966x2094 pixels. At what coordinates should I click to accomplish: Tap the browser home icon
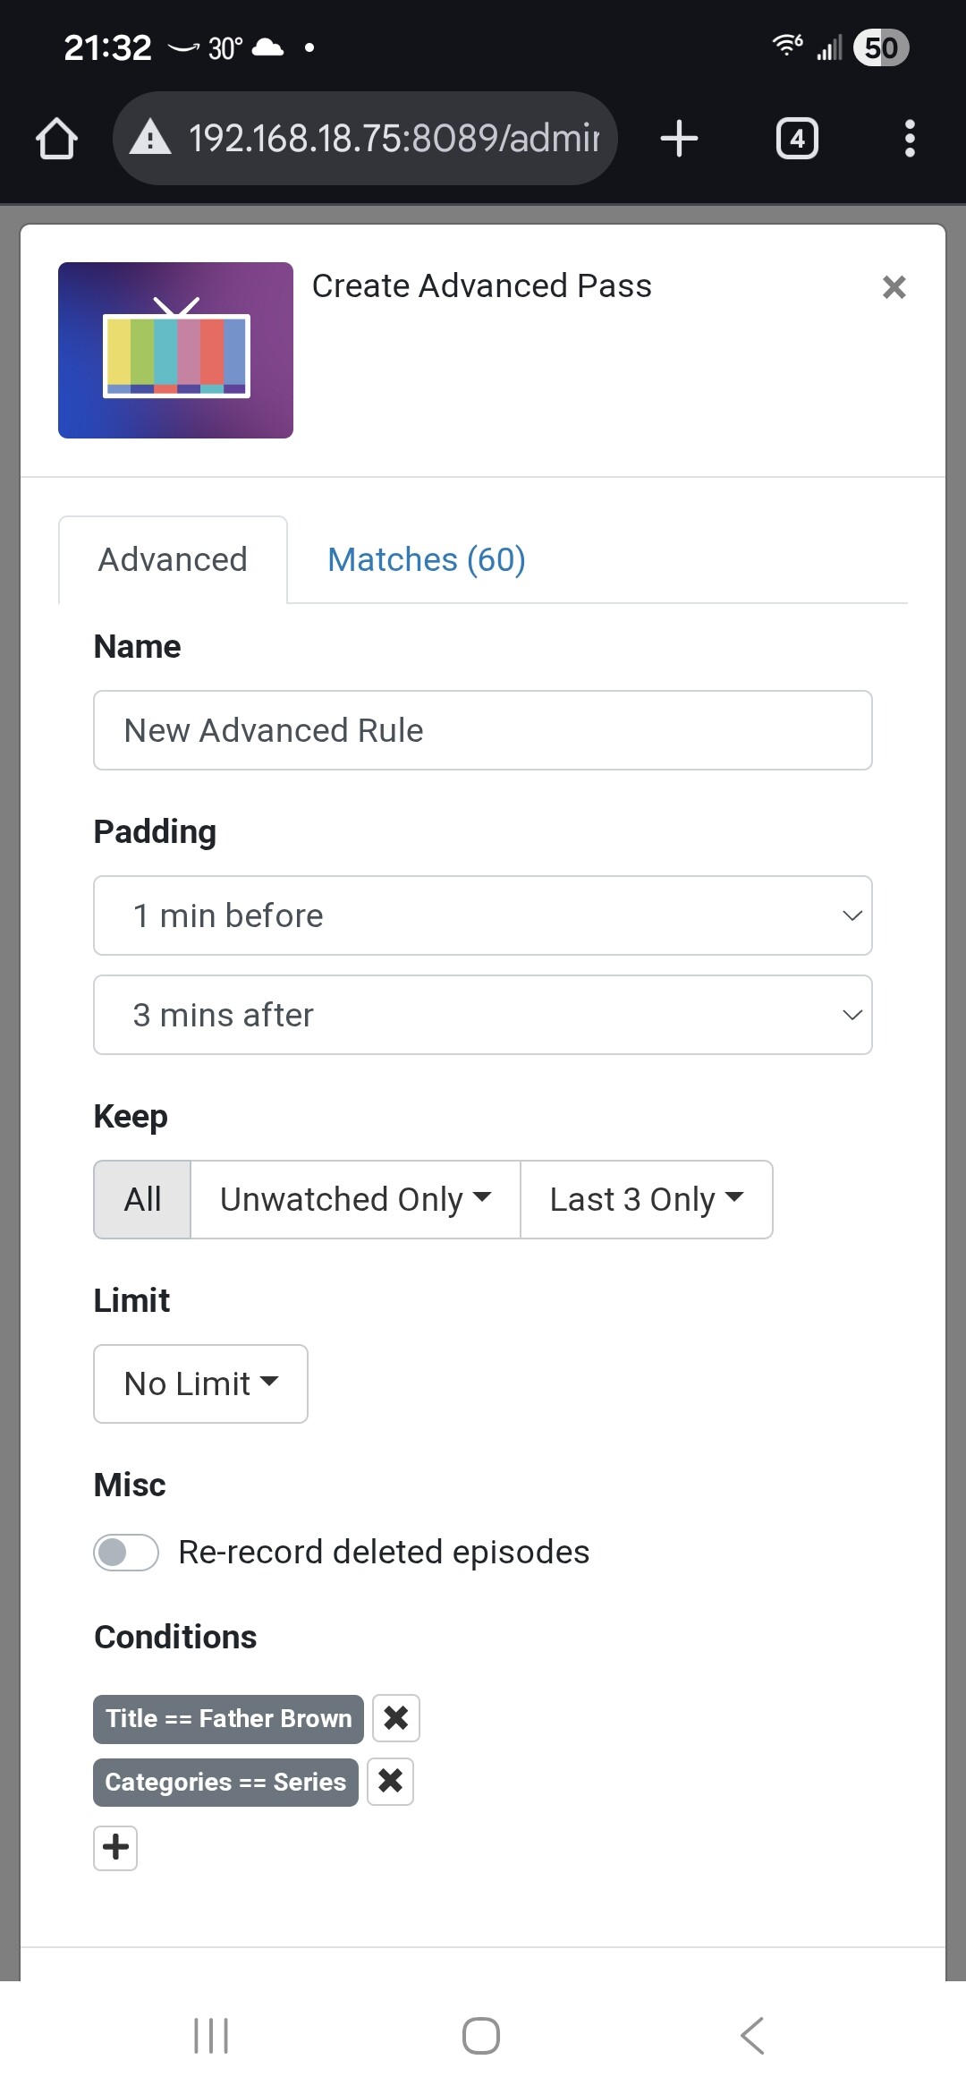point(56,139)
